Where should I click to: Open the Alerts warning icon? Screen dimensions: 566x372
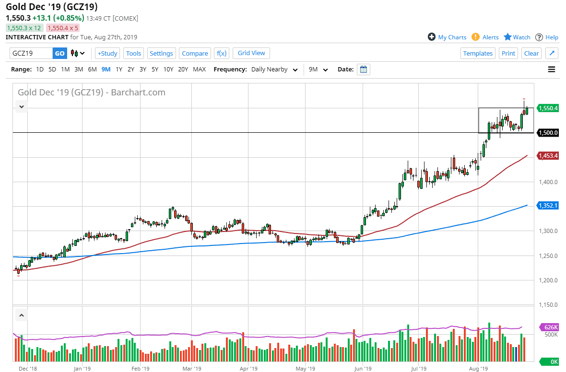click(x=475, y=37)
